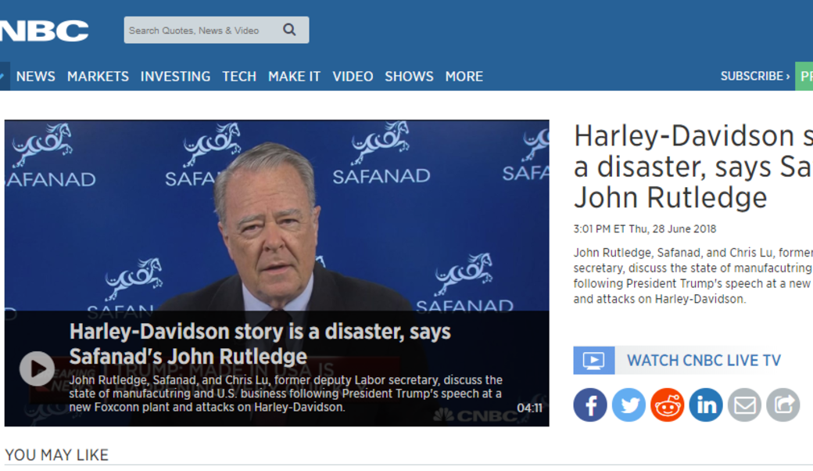Share the article on LinkedIn
This screenshot has width=813, height=471.
coord(705,405)
